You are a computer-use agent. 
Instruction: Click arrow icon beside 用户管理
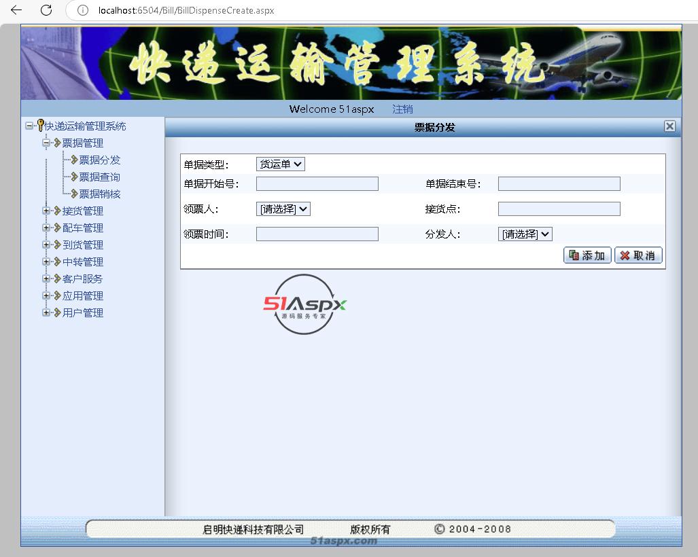pyautogui.click(x=57, y=312)
